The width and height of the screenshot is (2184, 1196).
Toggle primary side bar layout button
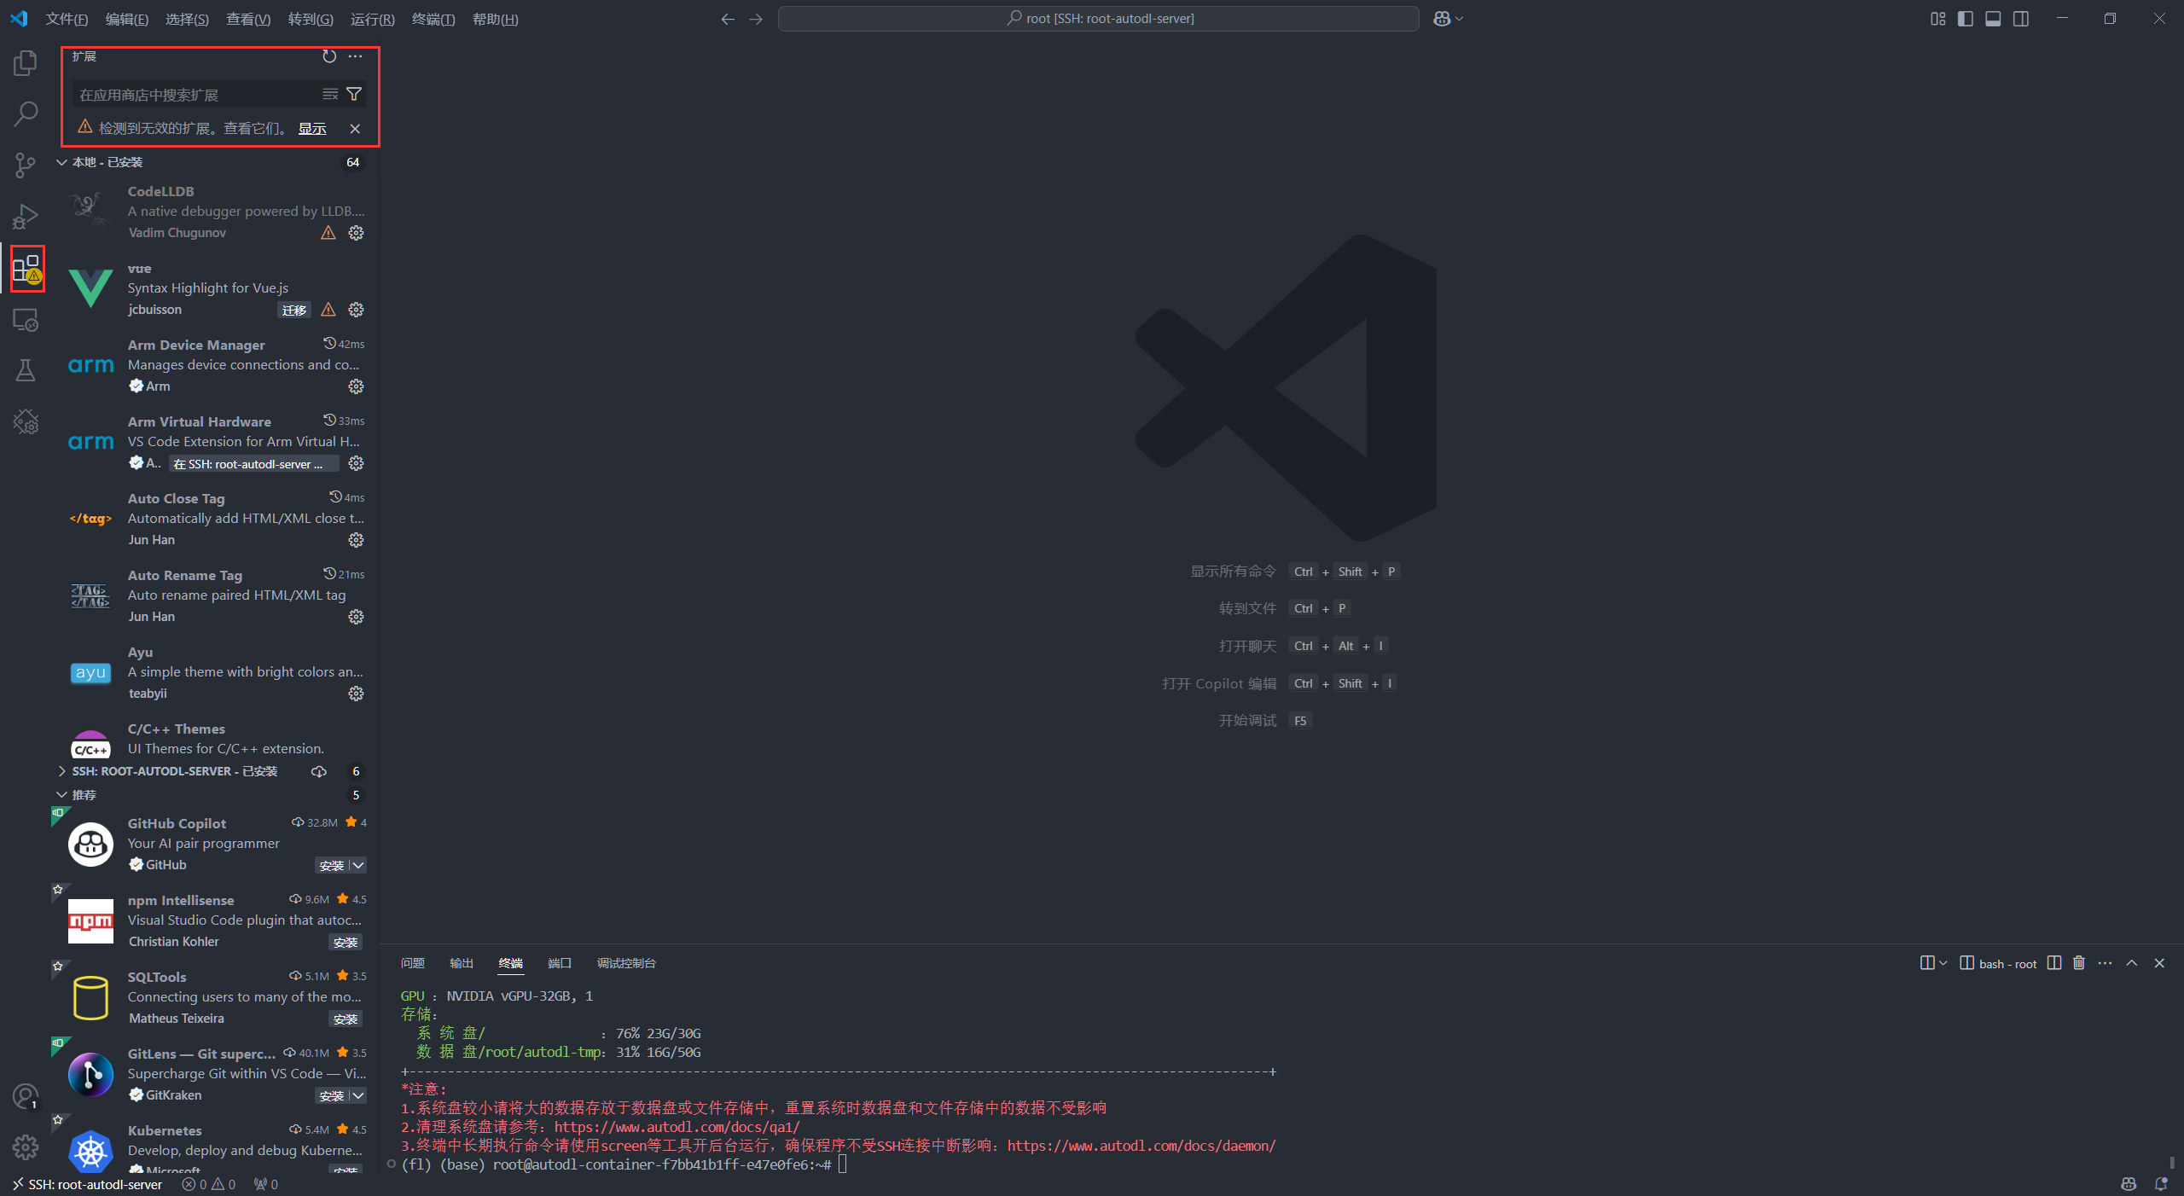tap(1966, 19)
